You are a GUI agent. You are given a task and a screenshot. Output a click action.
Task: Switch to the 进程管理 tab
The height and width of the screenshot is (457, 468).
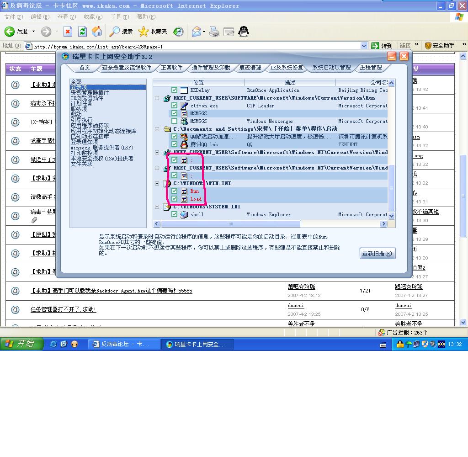[371, 68]
